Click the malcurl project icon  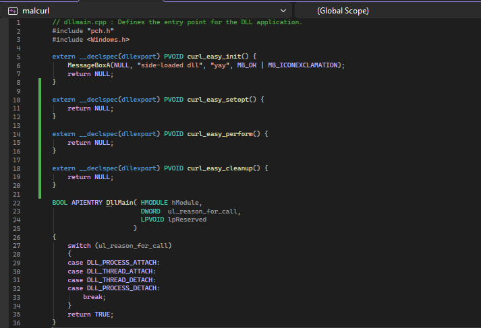tap(12, 11)
